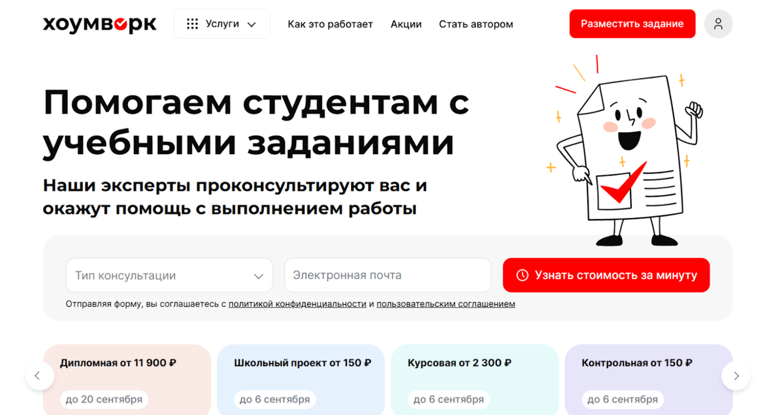This screenshot has width=784, height=415.
Task: Click the chevron in Тип консультации field
Action: point(258,276)
